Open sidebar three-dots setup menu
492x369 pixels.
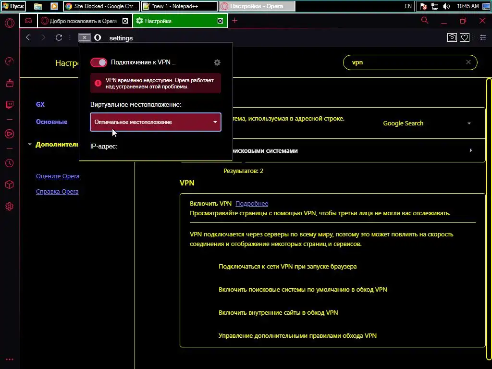[x=10, y=359]
